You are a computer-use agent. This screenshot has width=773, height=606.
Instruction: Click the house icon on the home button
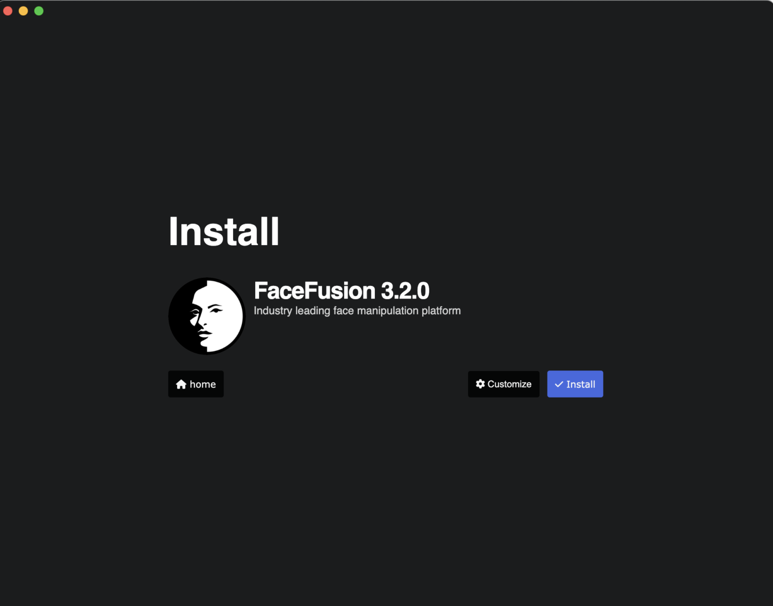coord(181,385)
